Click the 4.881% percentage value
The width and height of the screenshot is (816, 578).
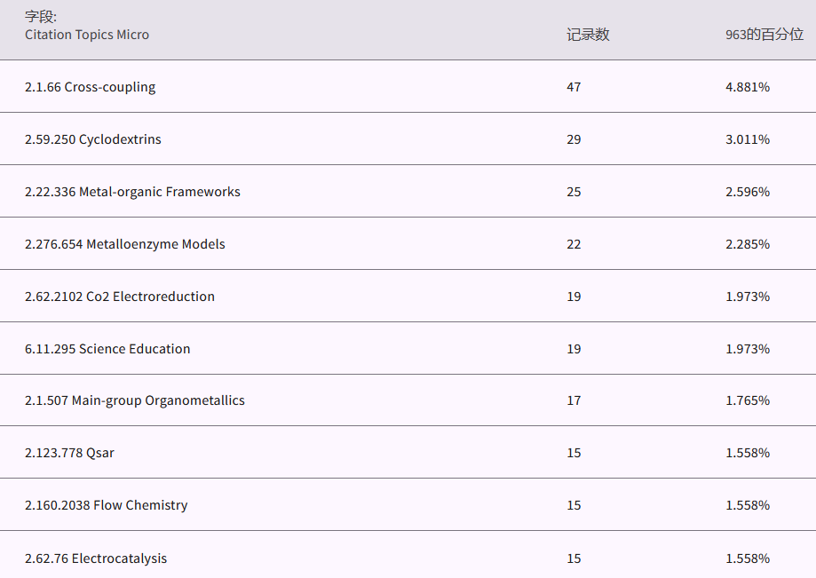pyautogui.click(x=748, y=87)
